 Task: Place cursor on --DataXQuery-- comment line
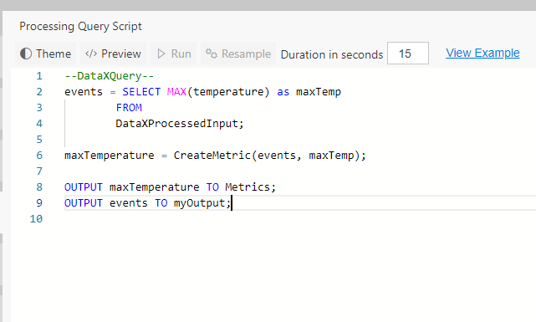(110, 76)
